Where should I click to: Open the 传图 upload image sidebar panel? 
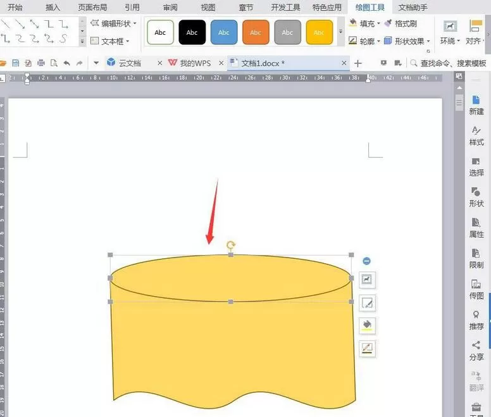pos(476,289)
